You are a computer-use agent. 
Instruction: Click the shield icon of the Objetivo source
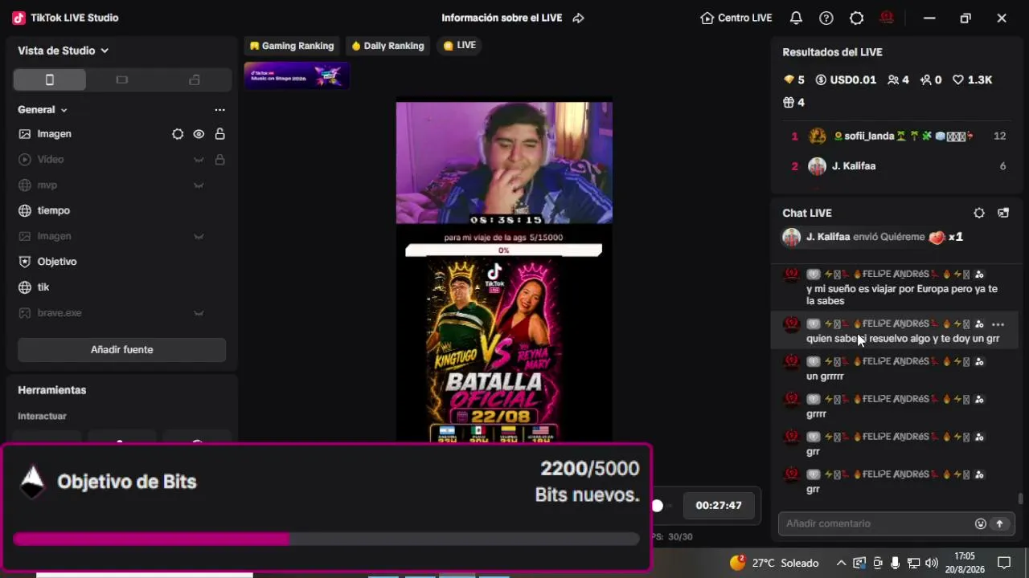click(25, 262)
